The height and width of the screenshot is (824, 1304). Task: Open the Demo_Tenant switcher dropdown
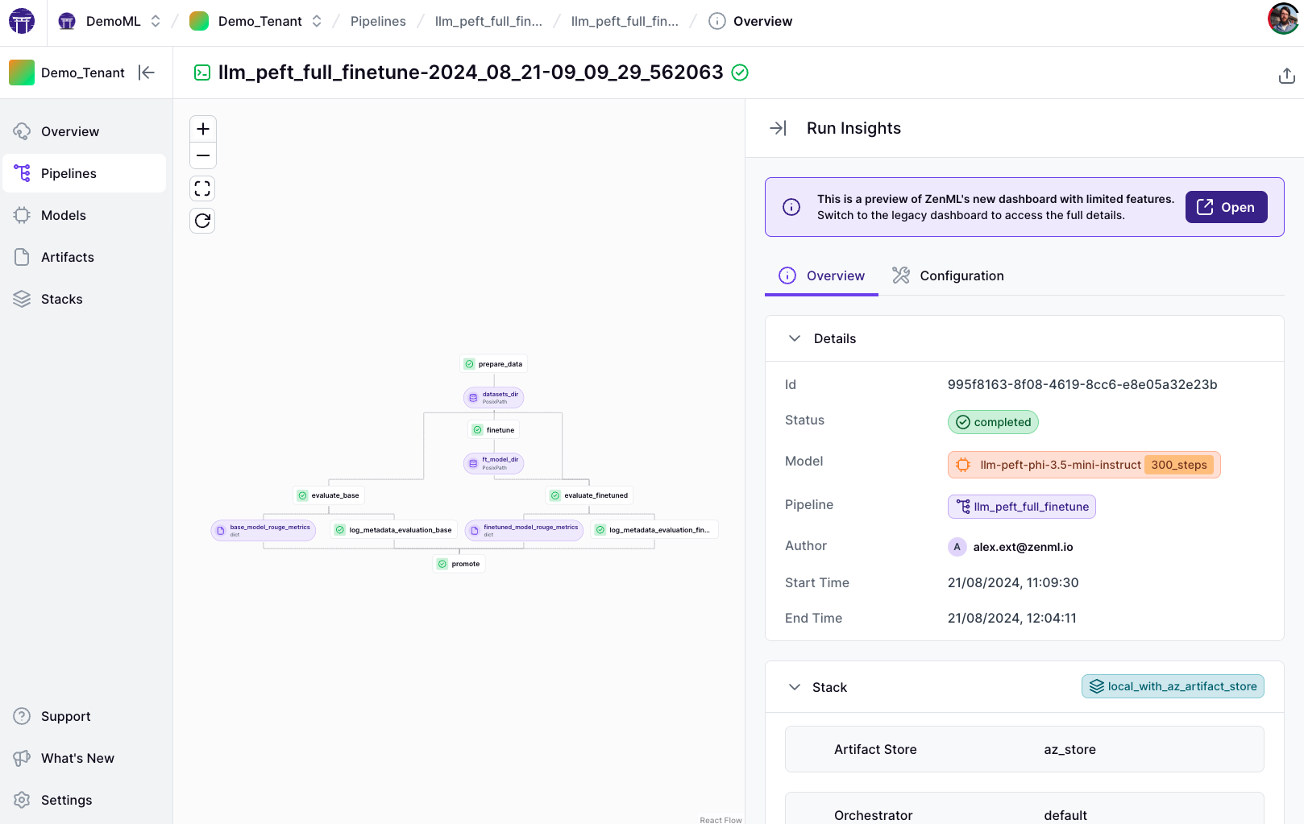(x=315, y=21)
